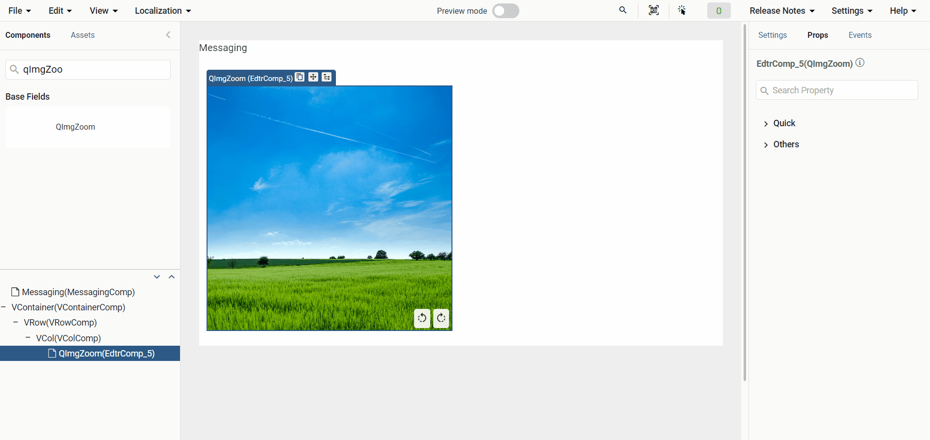Click the info icon beside EdtrComp_5(QImgZoom)

860,63
